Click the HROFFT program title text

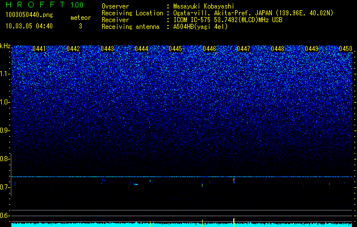35,5
